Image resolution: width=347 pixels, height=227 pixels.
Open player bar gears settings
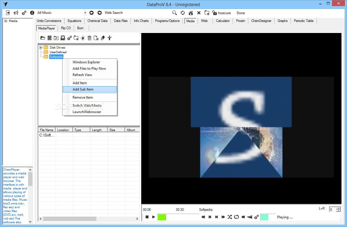point(256,217)
